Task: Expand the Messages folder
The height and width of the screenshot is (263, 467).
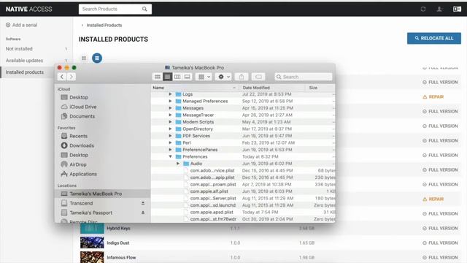Action: 170,108
